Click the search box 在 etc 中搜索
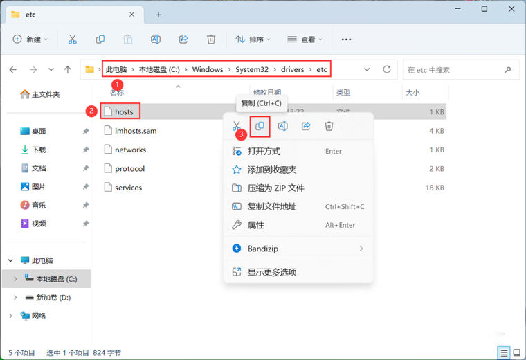Screen dimensions: 526x360 [x=460, y=69]
